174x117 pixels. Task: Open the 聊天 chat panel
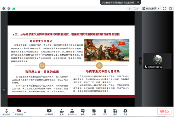[x=82, y=112]
